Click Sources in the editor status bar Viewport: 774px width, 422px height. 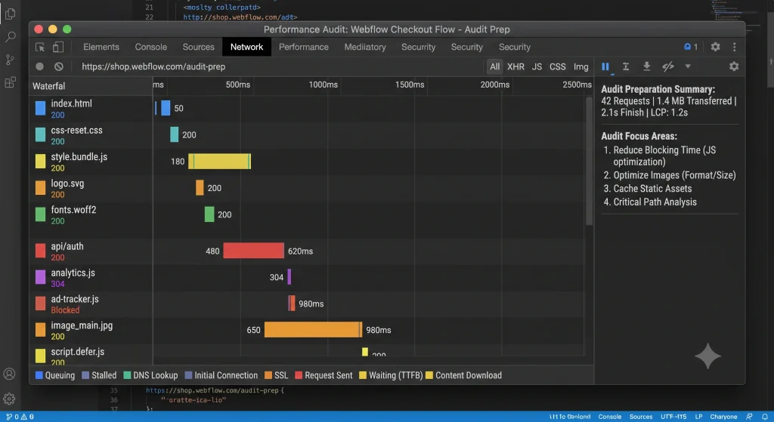click(641, 417)
